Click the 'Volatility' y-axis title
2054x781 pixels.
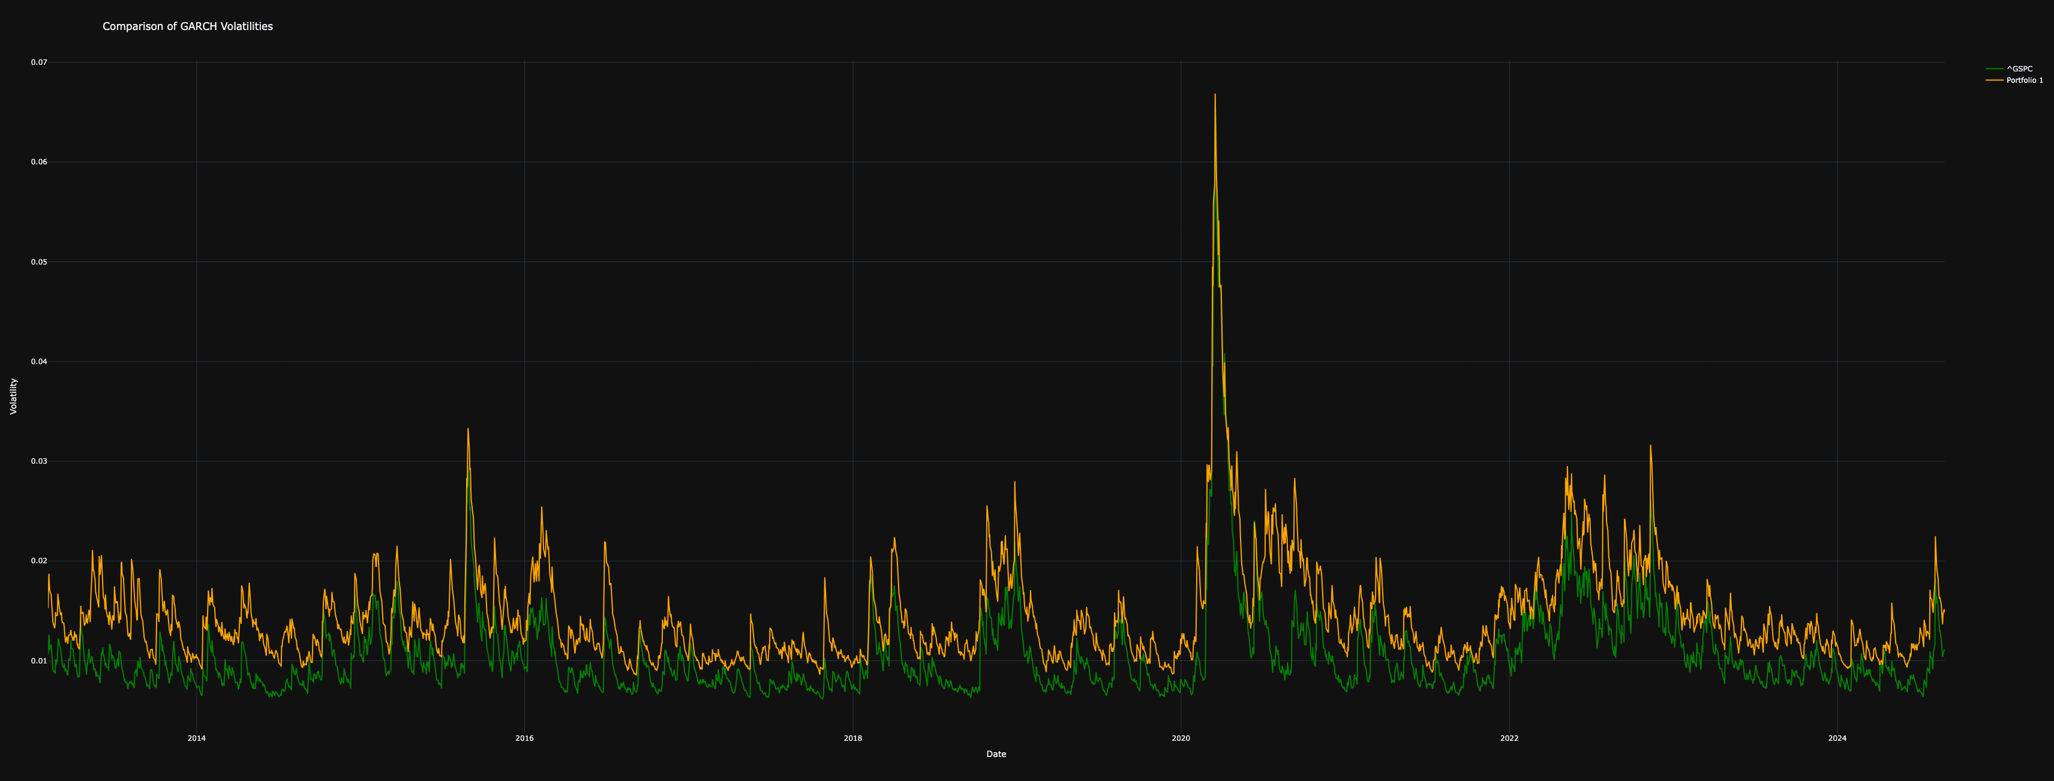(x=14, y=396)
